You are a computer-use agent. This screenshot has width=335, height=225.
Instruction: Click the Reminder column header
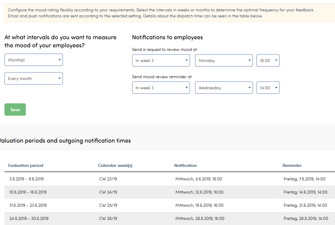[292, 165]
